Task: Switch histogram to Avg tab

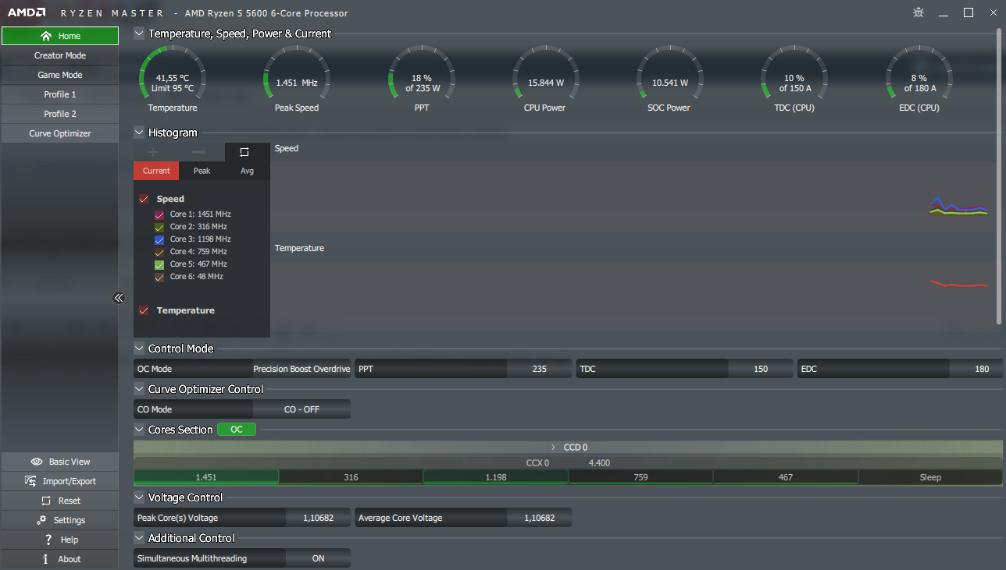Action: 247,171
